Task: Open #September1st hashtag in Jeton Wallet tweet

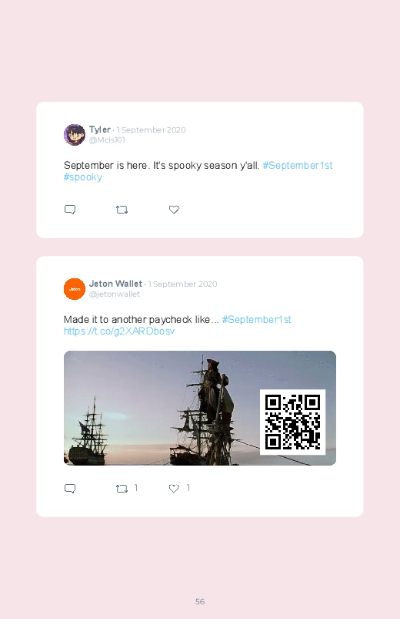Action: [x=257, y=319]
